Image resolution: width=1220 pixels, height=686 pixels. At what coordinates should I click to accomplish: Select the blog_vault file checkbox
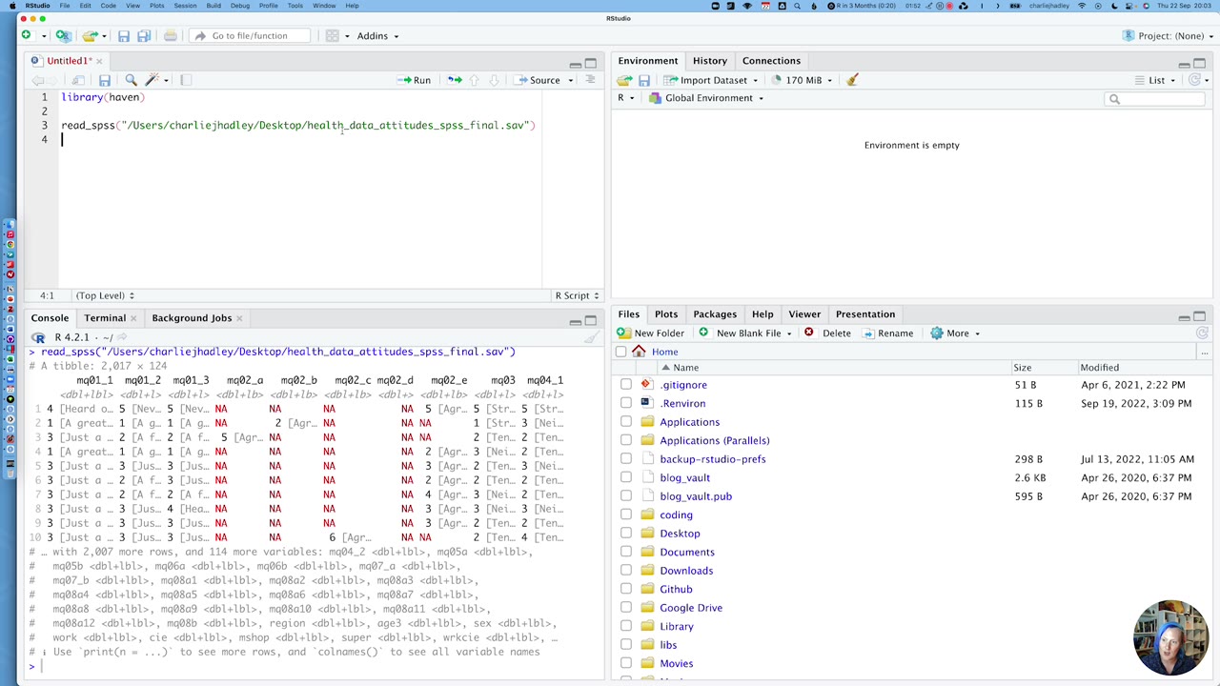point(626,477)
